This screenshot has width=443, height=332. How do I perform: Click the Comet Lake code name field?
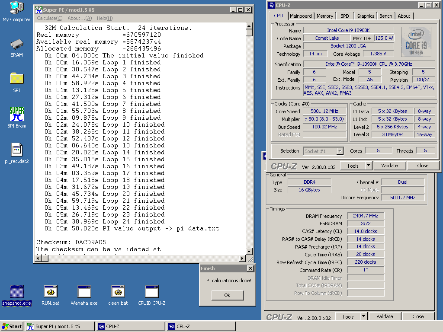(x=327, y=38)
